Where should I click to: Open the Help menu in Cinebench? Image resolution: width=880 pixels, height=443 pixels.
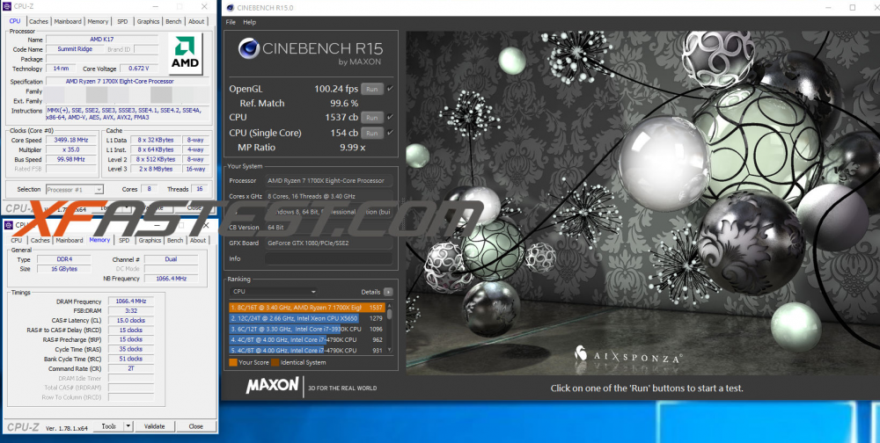250,23
